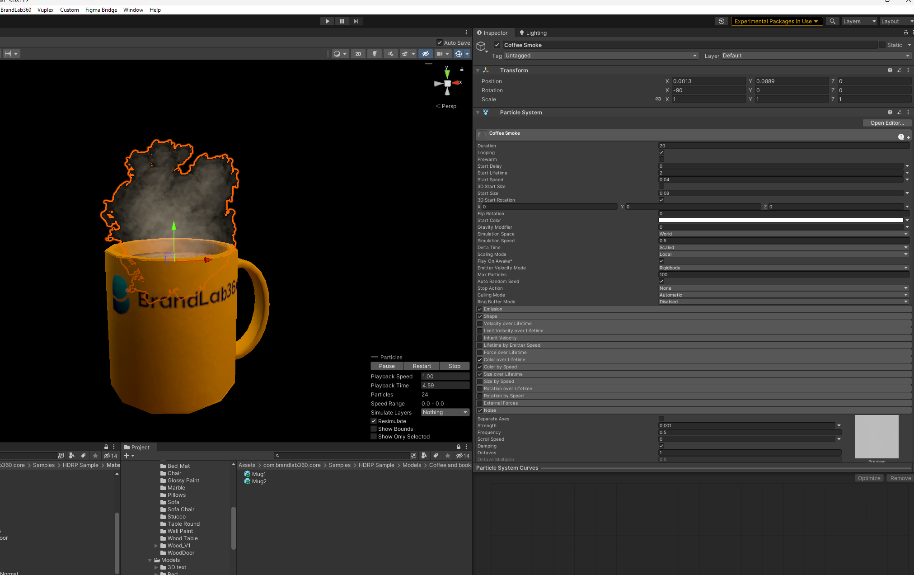The width and height of the screenshot is (914, 575).
Task: Click the white Start Color swatch
Action: point(780,221)
